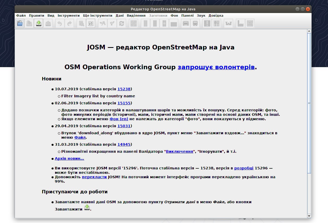
Task: Open the Панелі menu
Action: point(187,16)
